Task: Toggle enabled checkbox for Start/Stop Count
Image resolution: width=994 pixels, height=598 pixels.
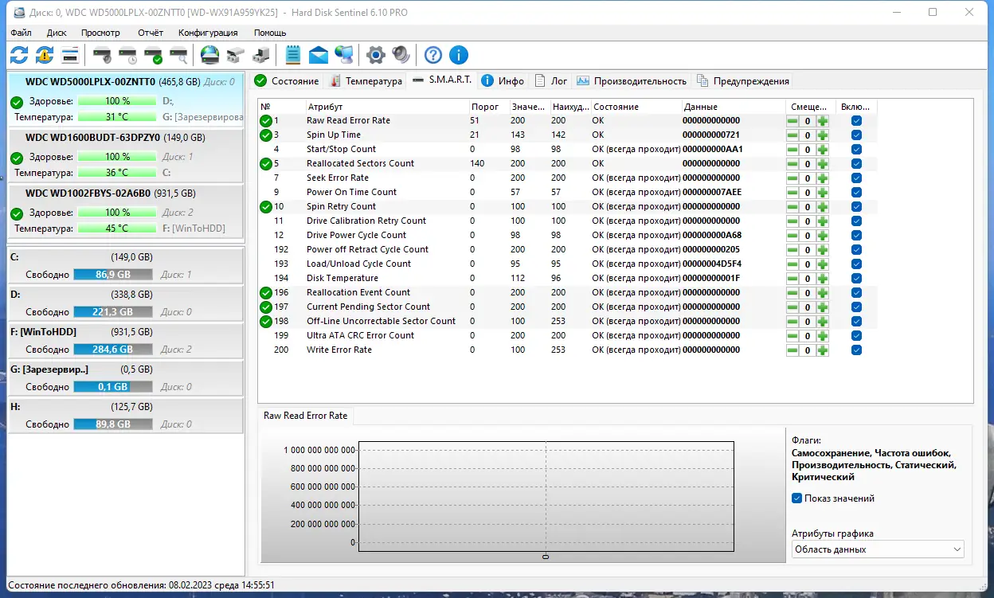Action: click(x=856, y=150)
